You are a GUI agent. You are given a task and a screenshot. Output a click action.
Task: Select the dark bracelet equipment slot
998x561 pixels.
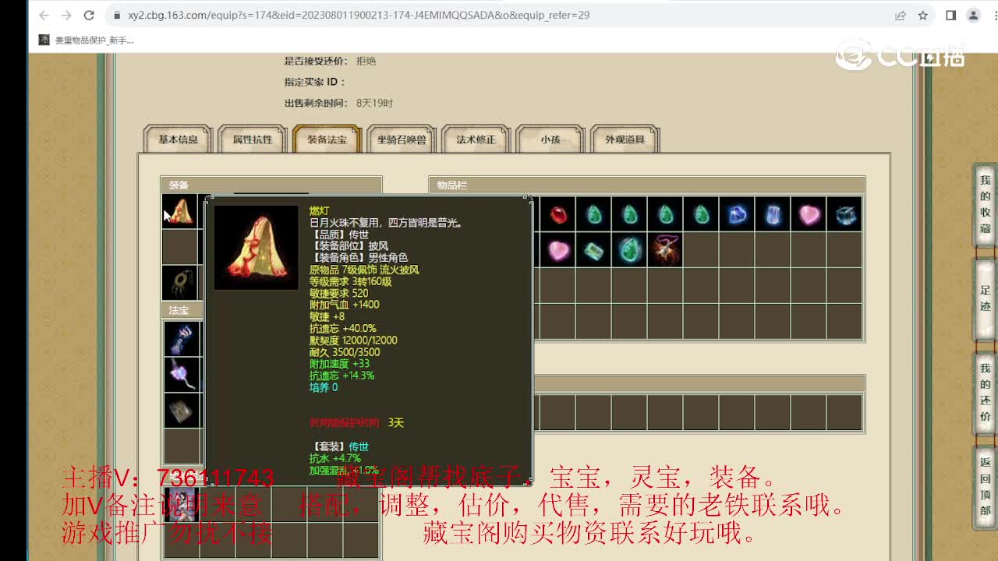(x=179, y=283)
